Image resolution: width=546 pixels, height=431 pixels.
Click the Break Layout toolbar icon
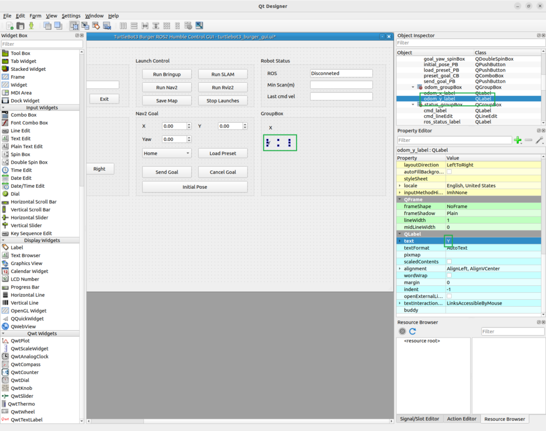point(188,26)
